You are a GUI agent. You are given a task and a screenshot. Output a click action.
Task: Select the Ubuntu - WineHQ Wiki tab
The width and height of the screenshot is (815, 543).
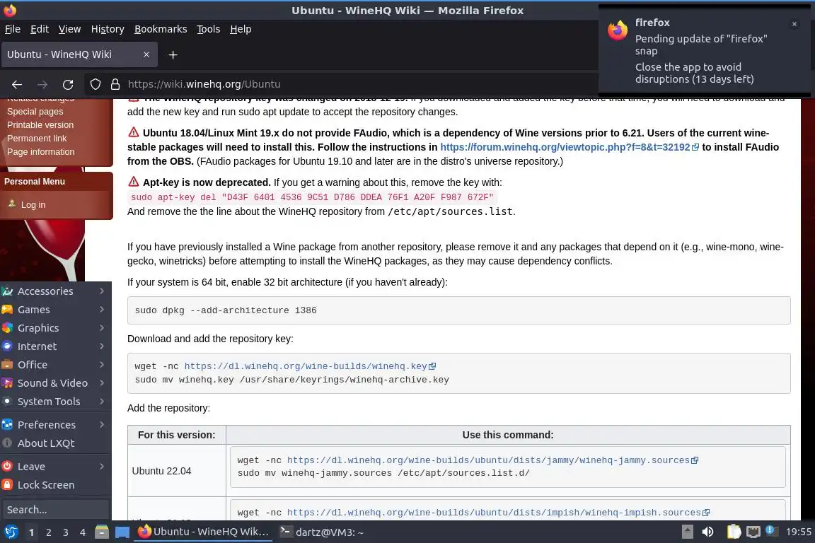(x=79, y=54)
